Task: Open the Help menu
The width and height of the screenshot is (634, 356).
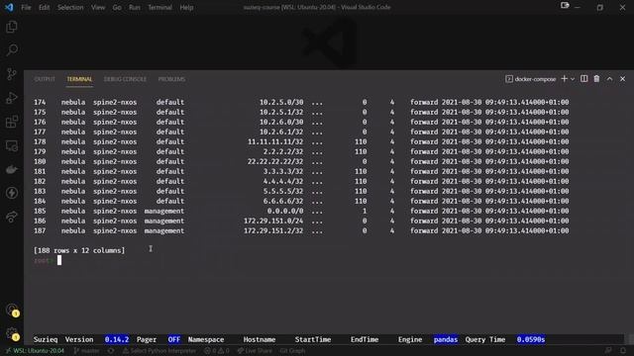Action: (x=186, y=7)
